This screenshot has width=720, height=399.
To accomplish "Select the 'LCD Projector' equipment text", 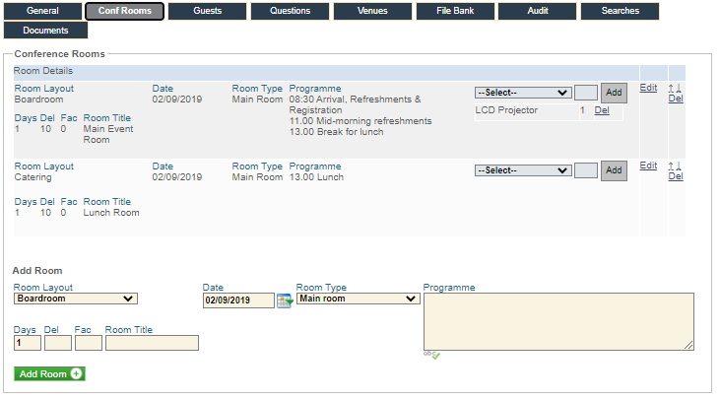I will (x=506, y=110).
